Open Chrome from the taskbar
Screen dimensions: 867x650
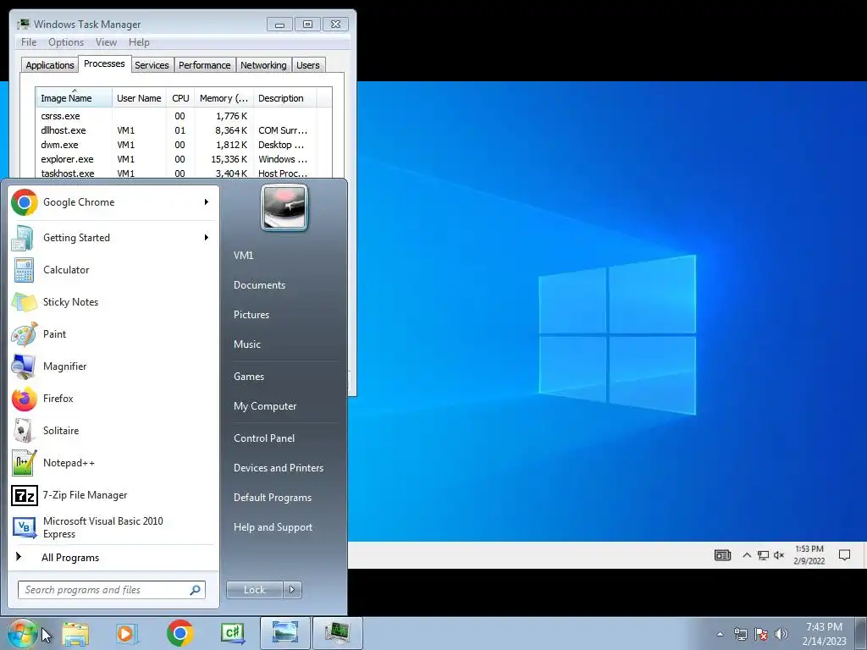179,633
